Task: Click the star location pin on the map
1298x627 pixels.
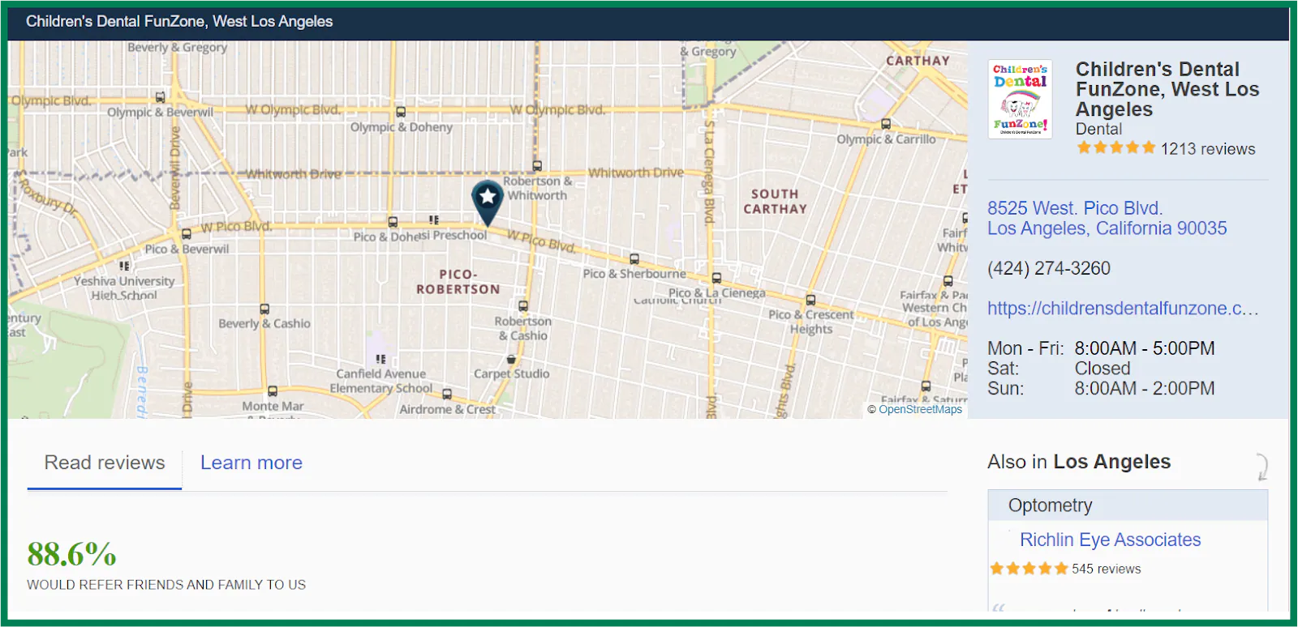Action: pyautogui.click(x=487, y=203)
